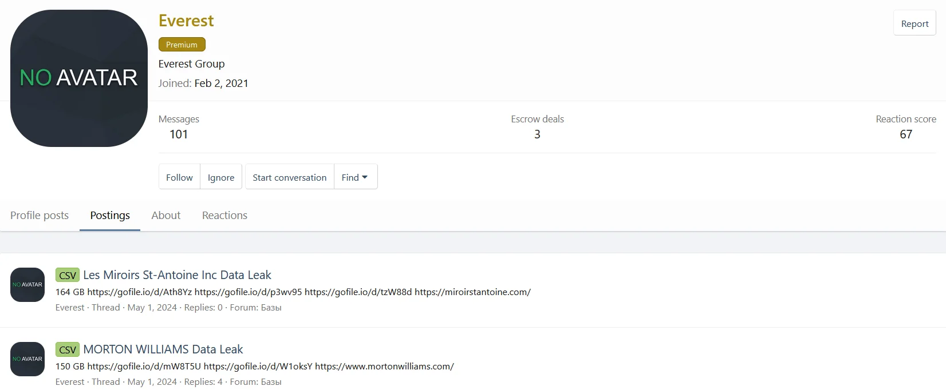This screenshot has height=390, width=946.
Task: Click the MORTON WILLIAMS 150 GB snippet text
Action: pyautogui.click(x=255, y=367)
